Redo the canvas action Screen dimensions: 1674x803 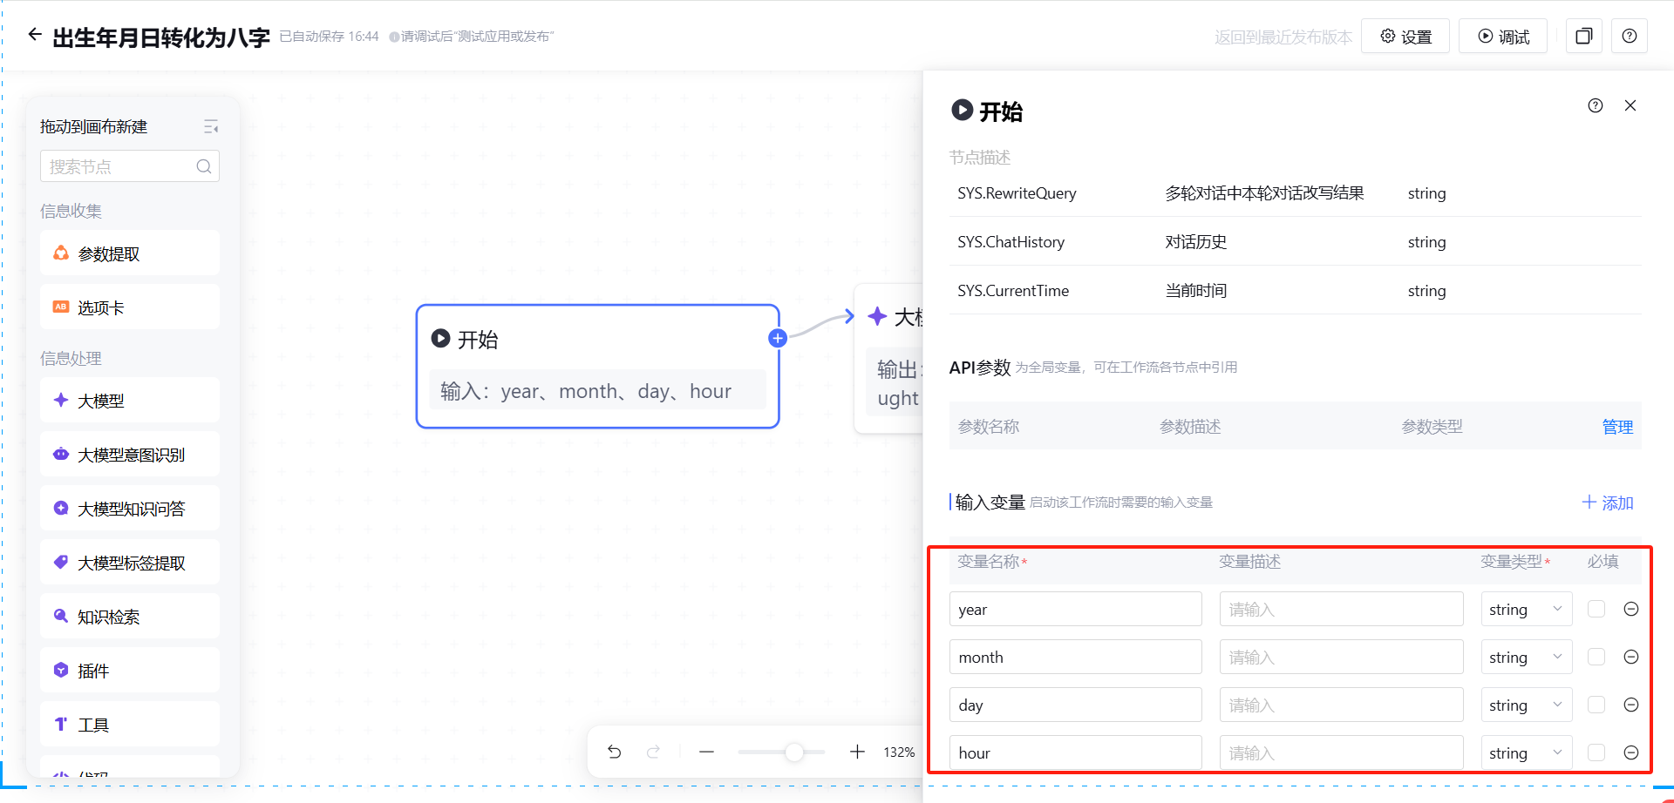653,752
